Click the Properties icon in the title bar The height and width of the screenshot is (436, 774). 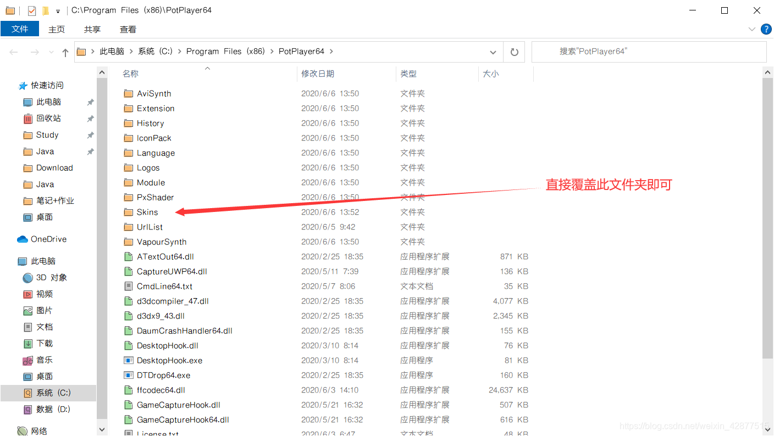pyautogui.click(x=32, y=10)
